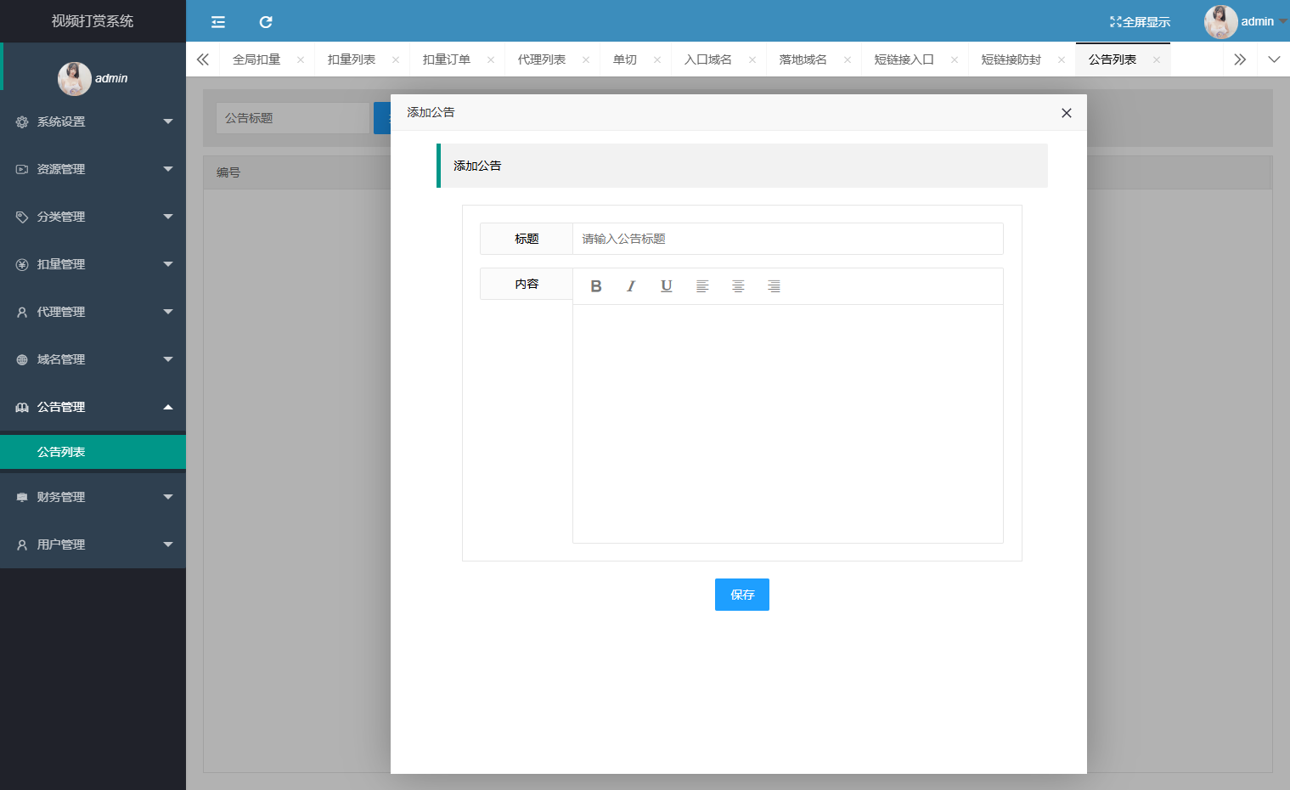Open the admin user menu in header
Viewport: 1290px width, 790px height.
tap(1246, 21)
